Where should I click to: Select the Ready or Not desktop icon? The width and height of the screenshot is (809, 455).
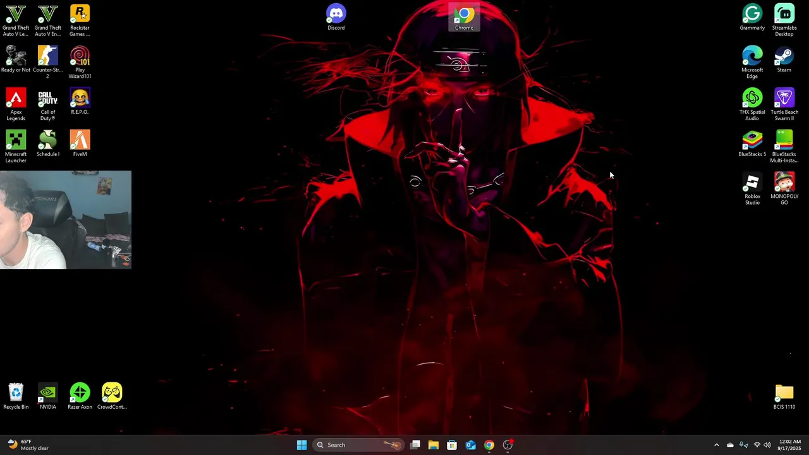click(x=16, y=59)
